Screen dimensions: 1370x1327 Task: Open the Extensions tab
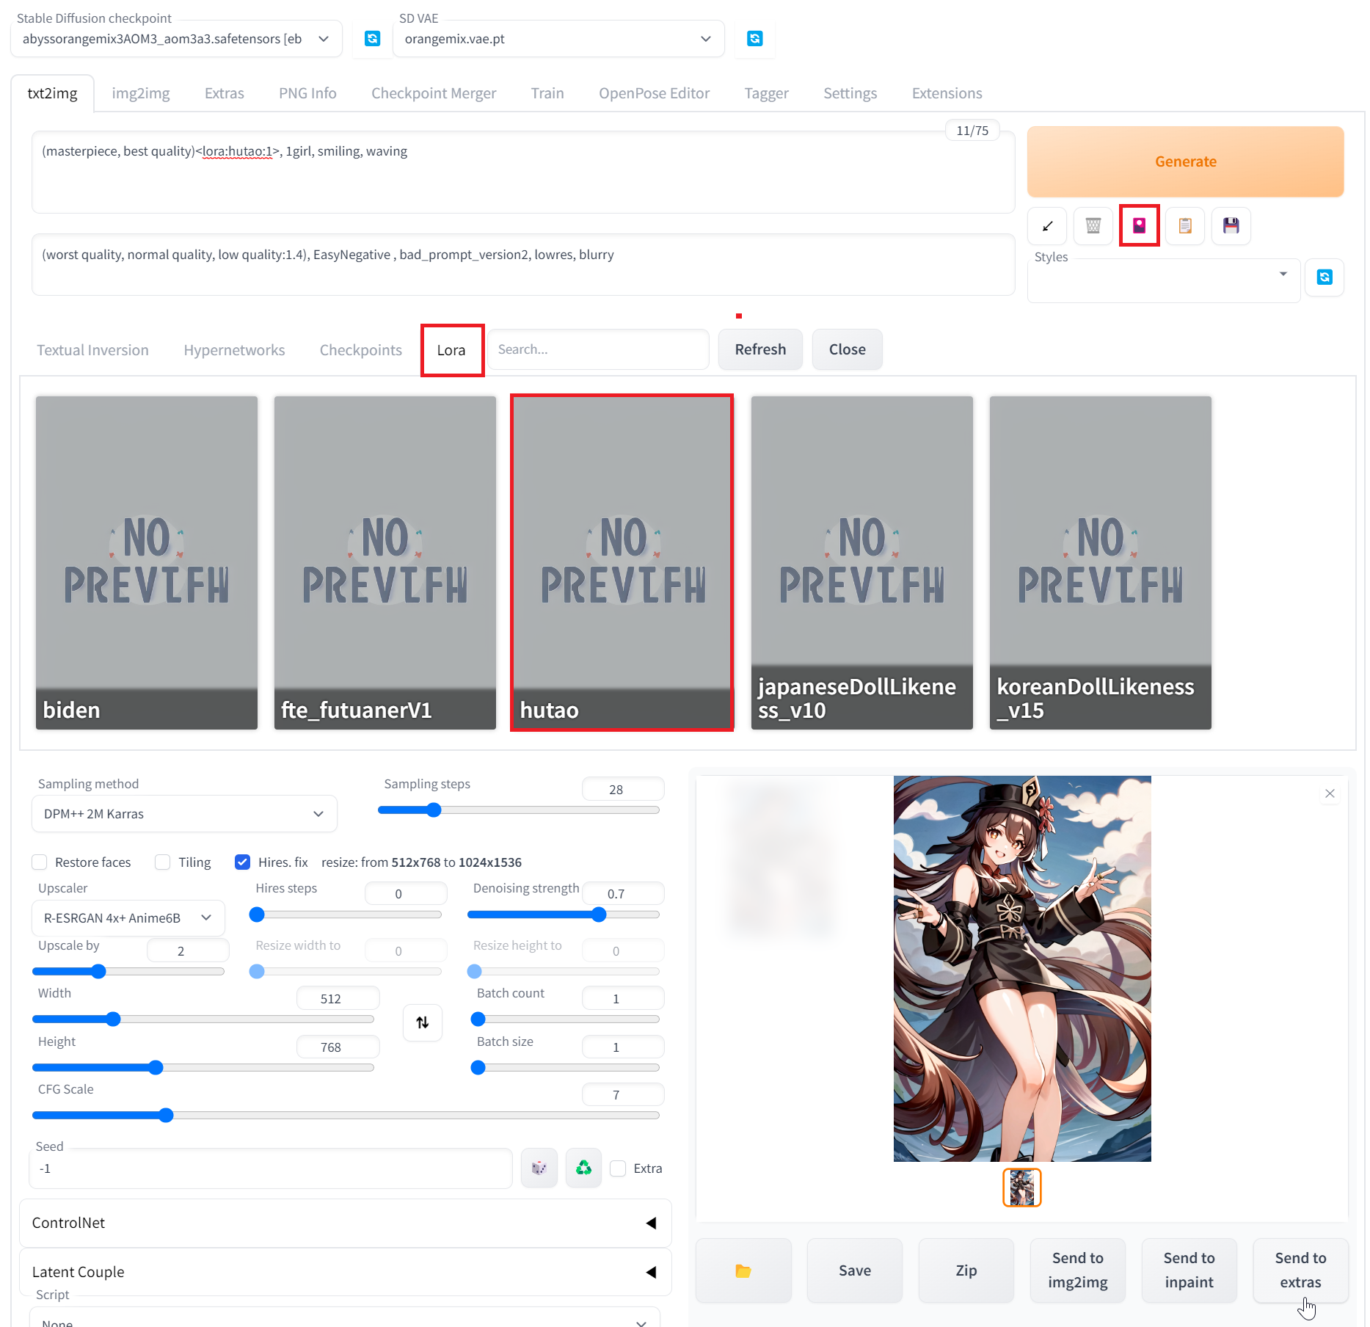pos(947,93)
